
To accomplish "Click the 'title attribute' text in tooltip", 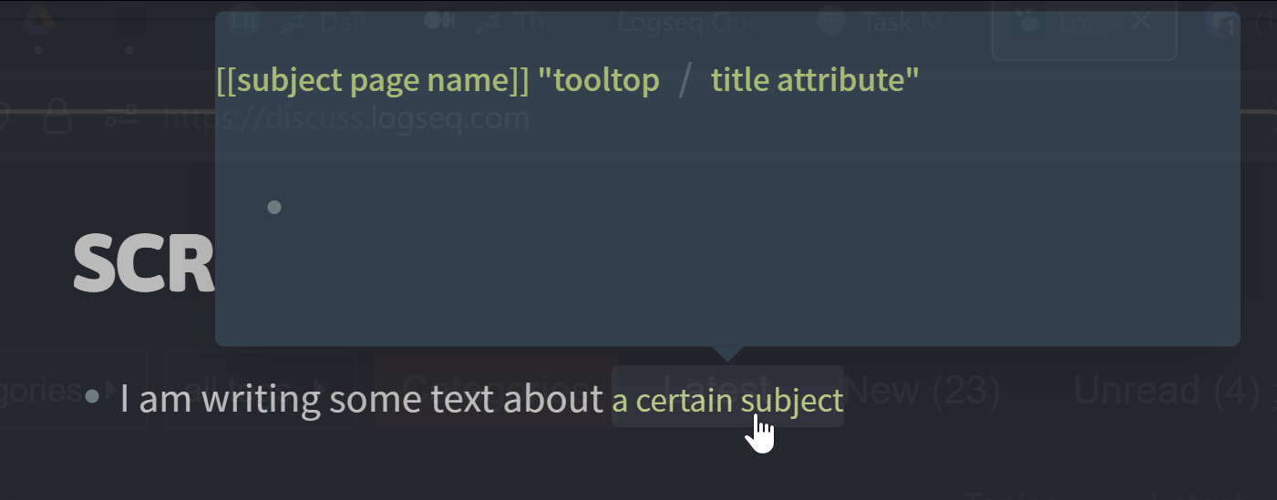I will tap(815, 80).
